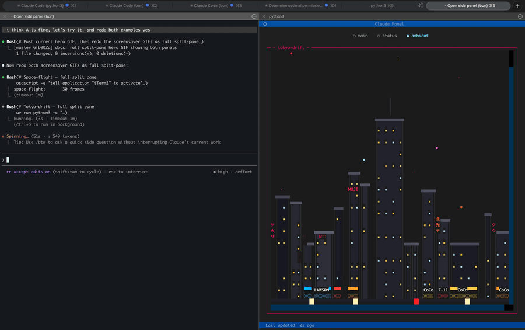Click the LAWSON storefront sign
Screen dimensions: 525x330
[x=321, y=290]
